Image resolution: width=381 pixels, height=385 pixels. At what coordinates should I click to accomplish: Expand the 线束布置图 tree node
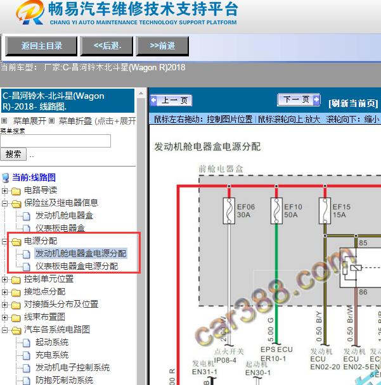(x=4, y=317)
